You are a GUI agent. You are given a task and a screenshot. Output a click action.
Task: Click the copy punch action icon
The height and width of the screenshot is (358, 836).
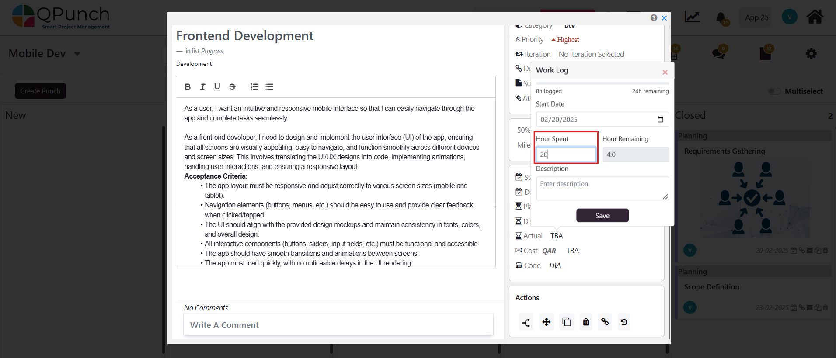567,322
